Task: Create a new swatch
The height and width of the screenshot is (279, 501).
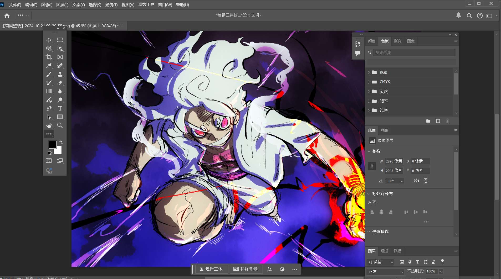Action: (x=438, y=121)
